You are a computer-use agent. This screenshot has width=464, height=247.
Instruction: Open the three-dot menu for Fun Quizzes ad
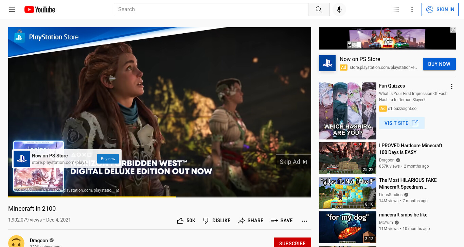452,87
